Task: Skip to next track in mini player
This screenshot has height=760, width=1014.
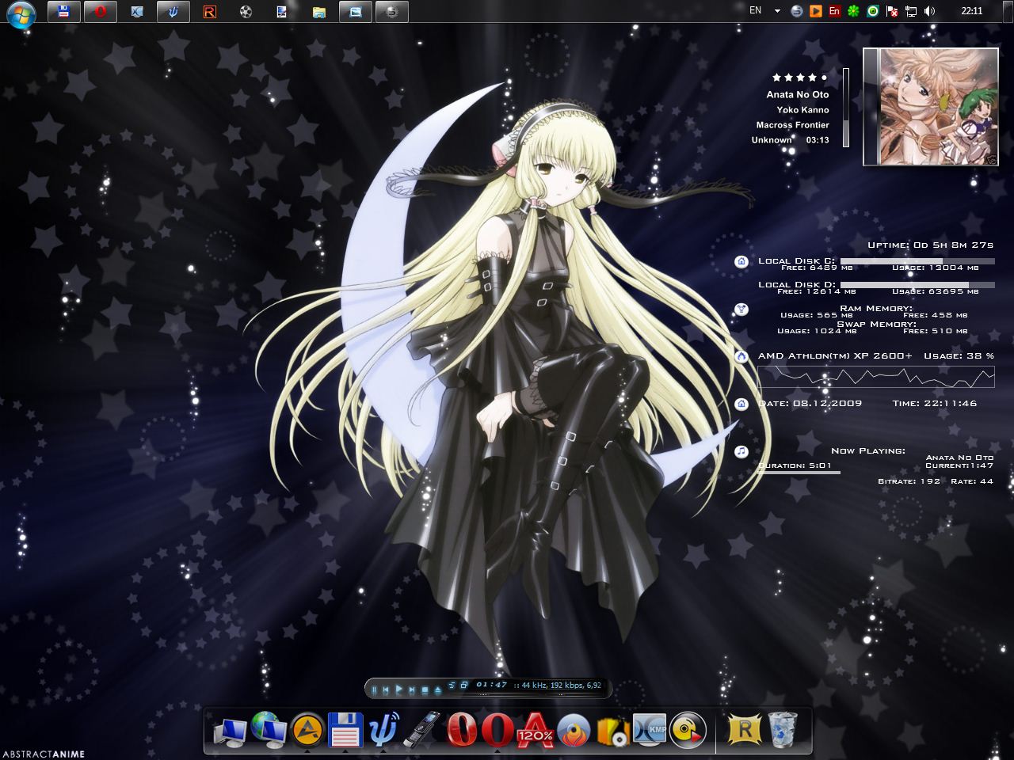Action: point(412,690)
